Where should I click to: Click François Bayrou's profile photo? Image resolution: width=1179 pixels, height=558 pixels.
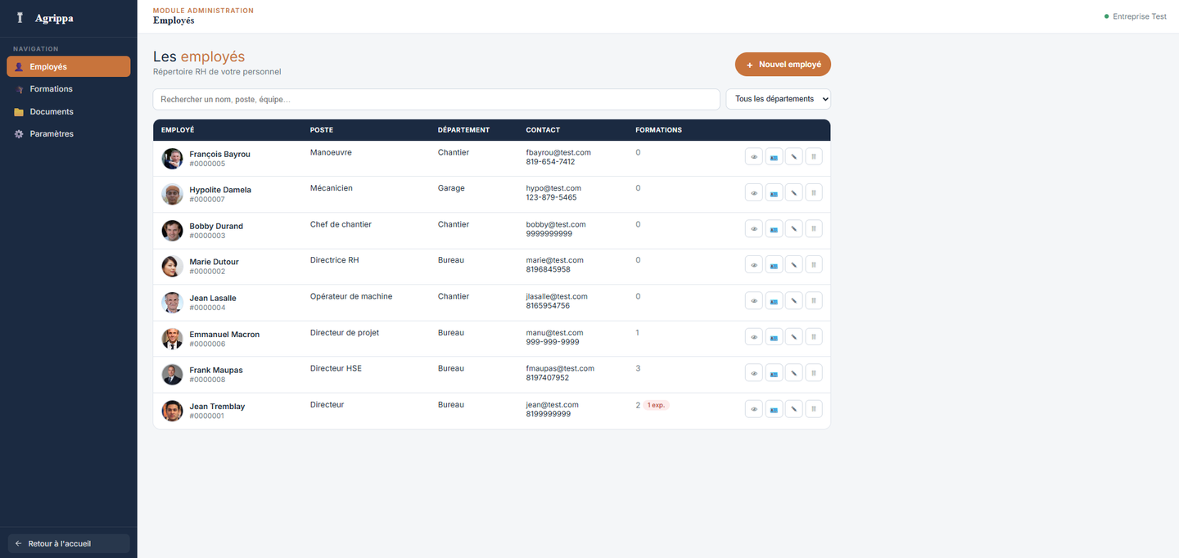coord(172,159)
